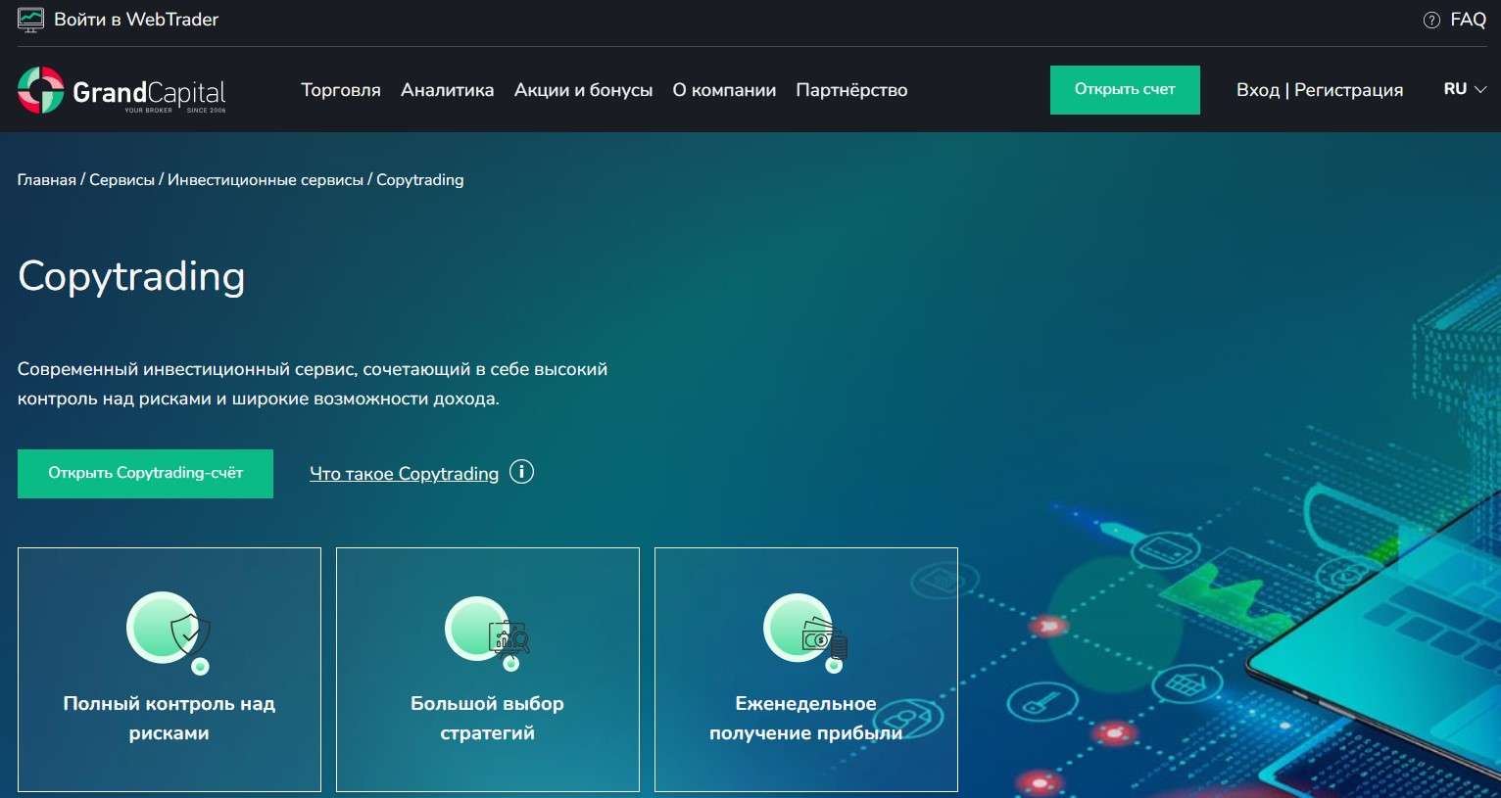Open the Что такое Copytrading link
This screenshot has height=798, width=1501.
click(x=404, y=474)
